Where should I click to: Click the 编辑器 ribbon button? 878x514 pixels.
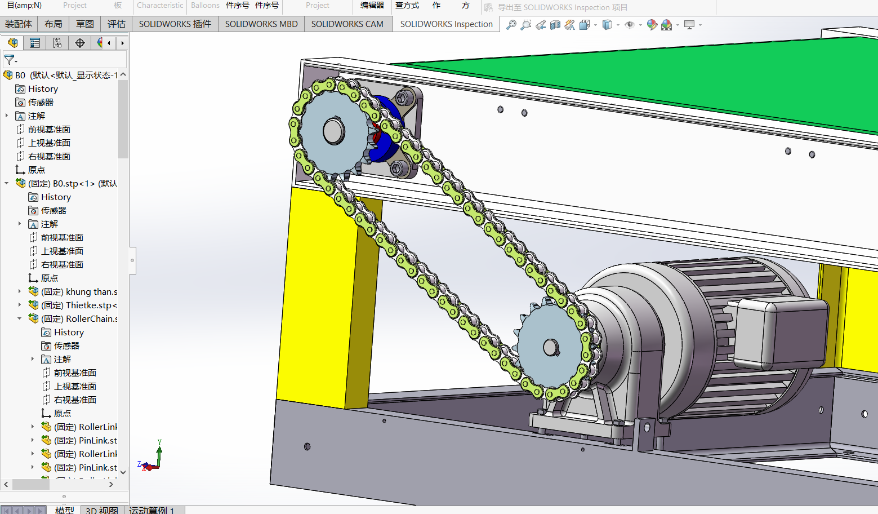click(x=372, y=5)
